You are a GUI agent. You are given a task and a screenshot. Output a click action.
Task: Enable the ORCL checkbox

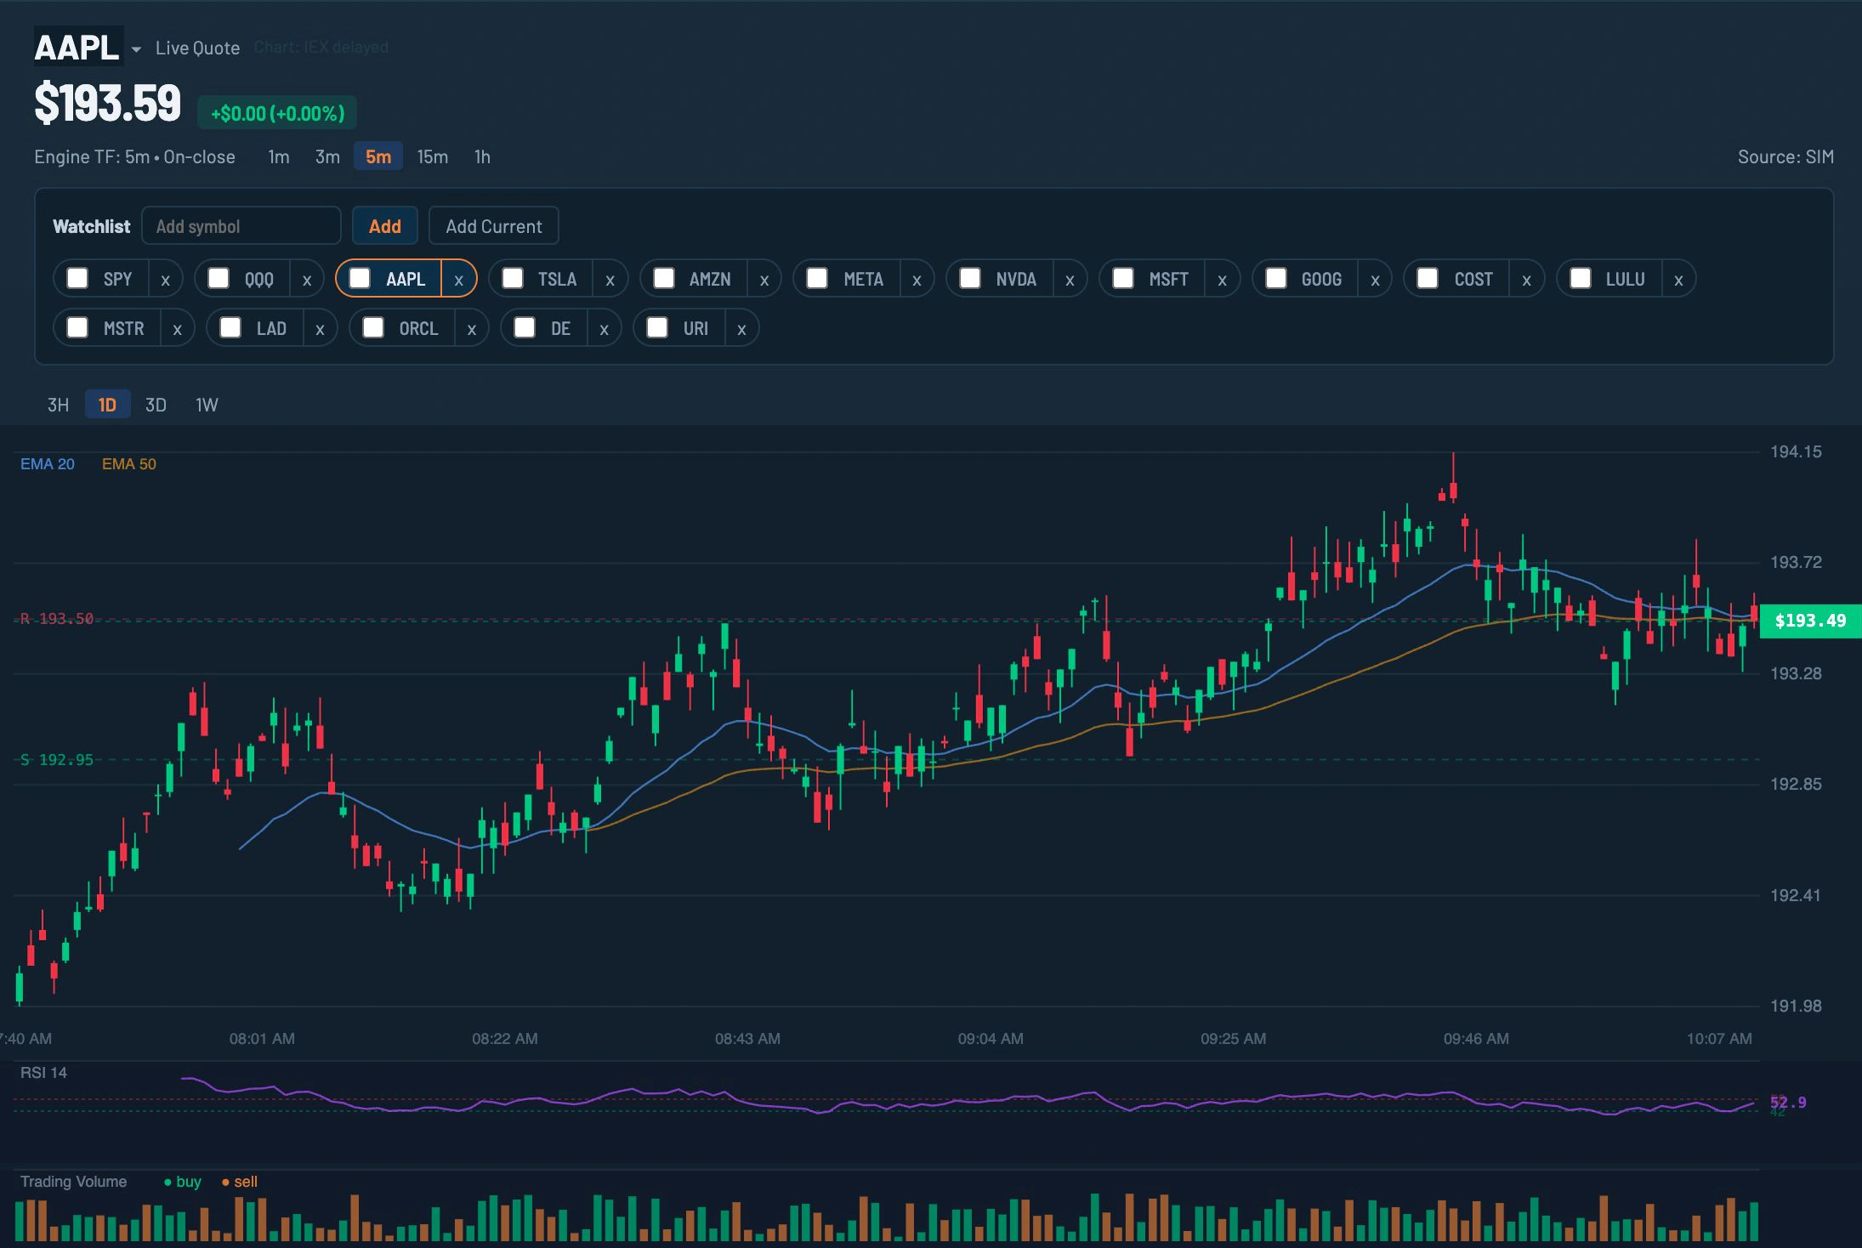(x=373, y=327)
